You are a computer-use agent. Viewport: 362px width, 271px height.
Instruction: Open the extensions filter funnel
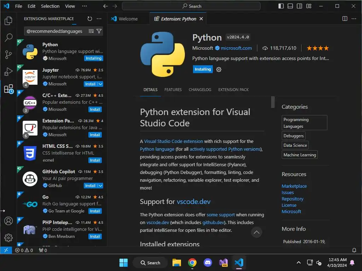[x=99, y=31]
